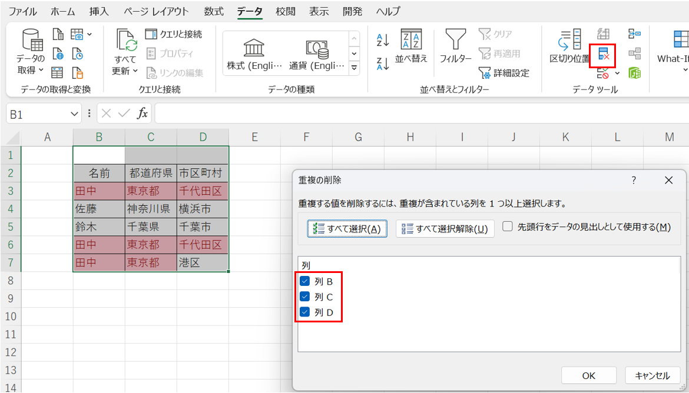Click the Sort Z to A descending icon

click(383, 63)
